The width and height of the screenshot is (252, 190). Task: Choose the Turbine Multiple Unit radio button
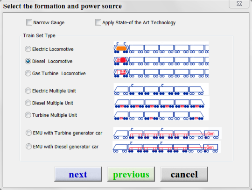click(x=28, y=115)
